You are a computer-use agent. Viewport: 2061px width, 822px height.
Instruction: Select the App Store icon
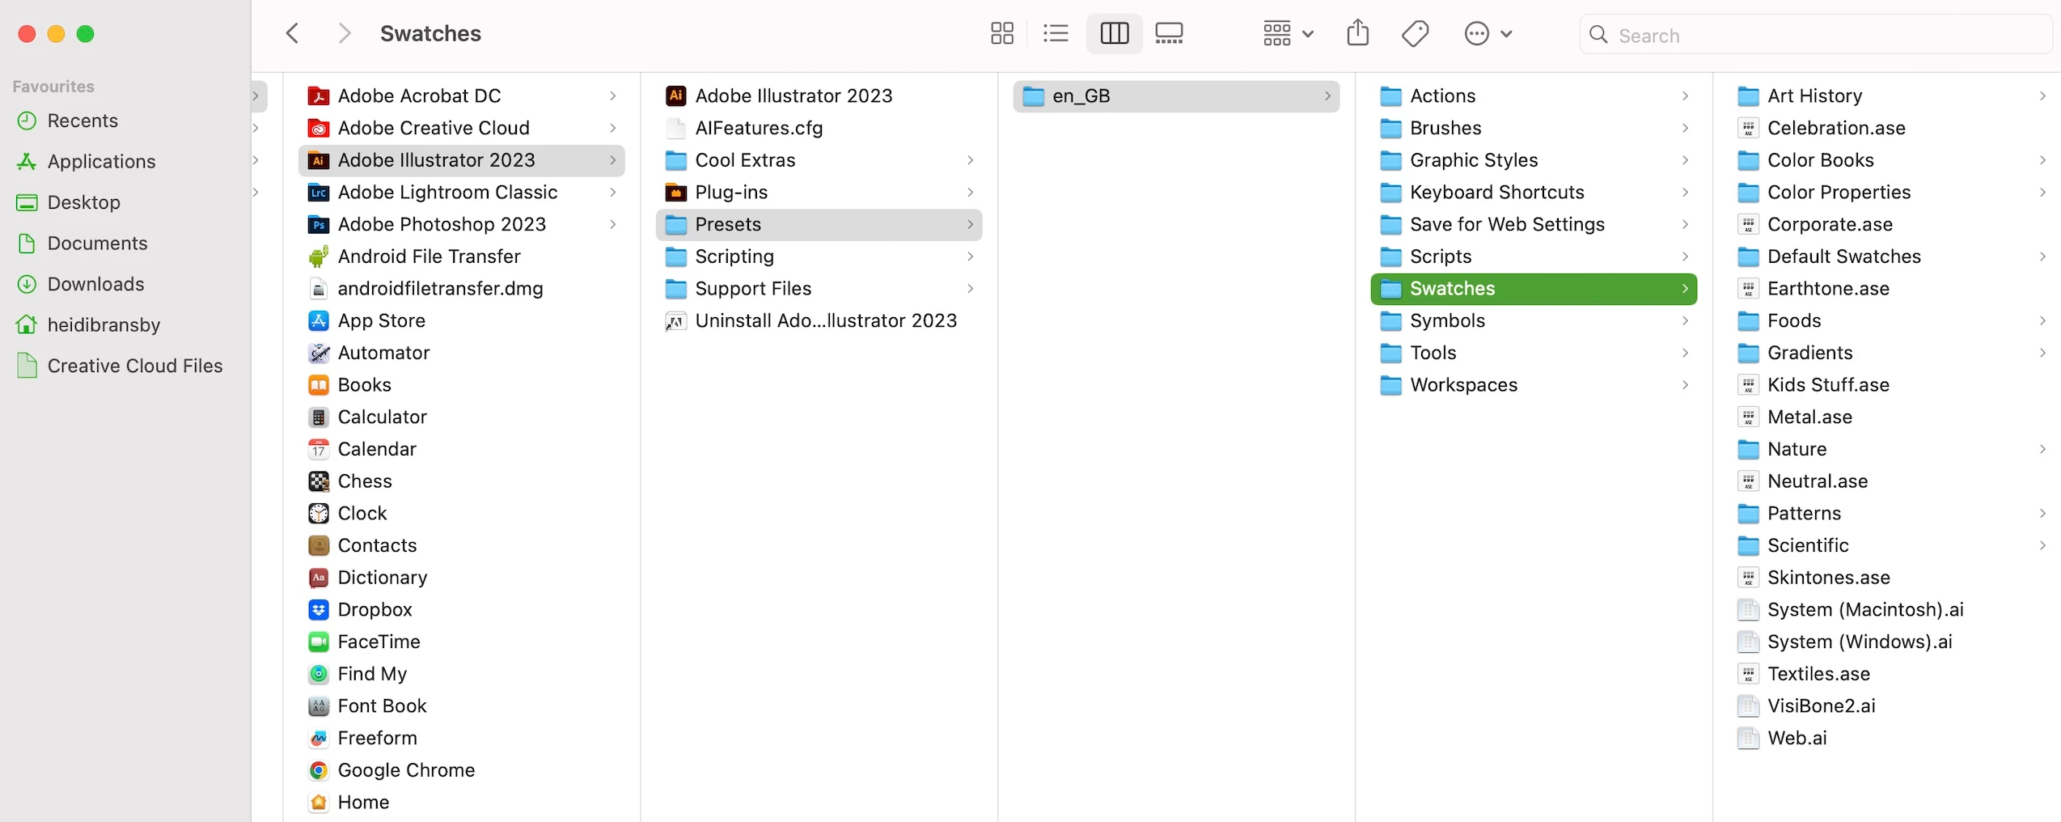coord(319,320)
